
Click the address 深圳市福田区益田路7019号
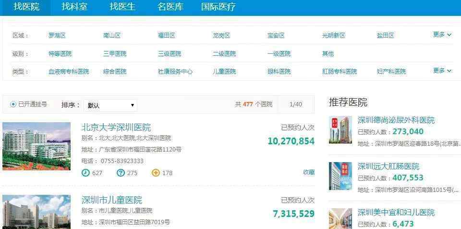pyautogui.click(x=134, y=222)
